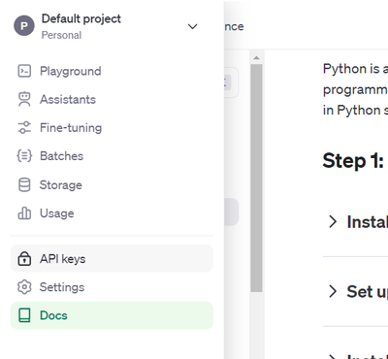Click the Storage database icon
This screenshot has height=359, width=388.
click(x=24, y=185)
